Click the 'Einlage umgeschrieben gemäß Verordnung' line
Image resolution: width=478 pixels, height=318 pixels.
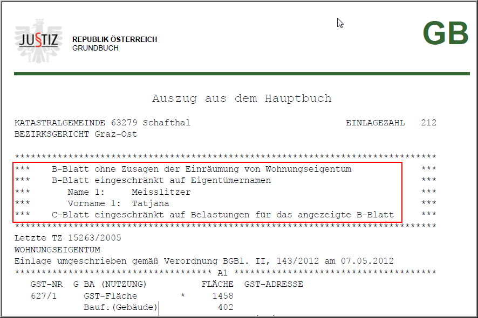pos(204,261)
